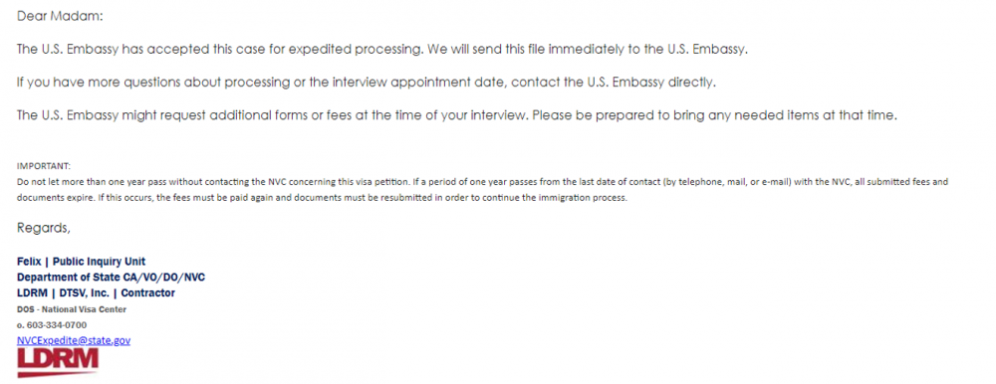
Task: Click the 'Department of State CA/VO/DO/NVC' line
Action: point(112,278)
